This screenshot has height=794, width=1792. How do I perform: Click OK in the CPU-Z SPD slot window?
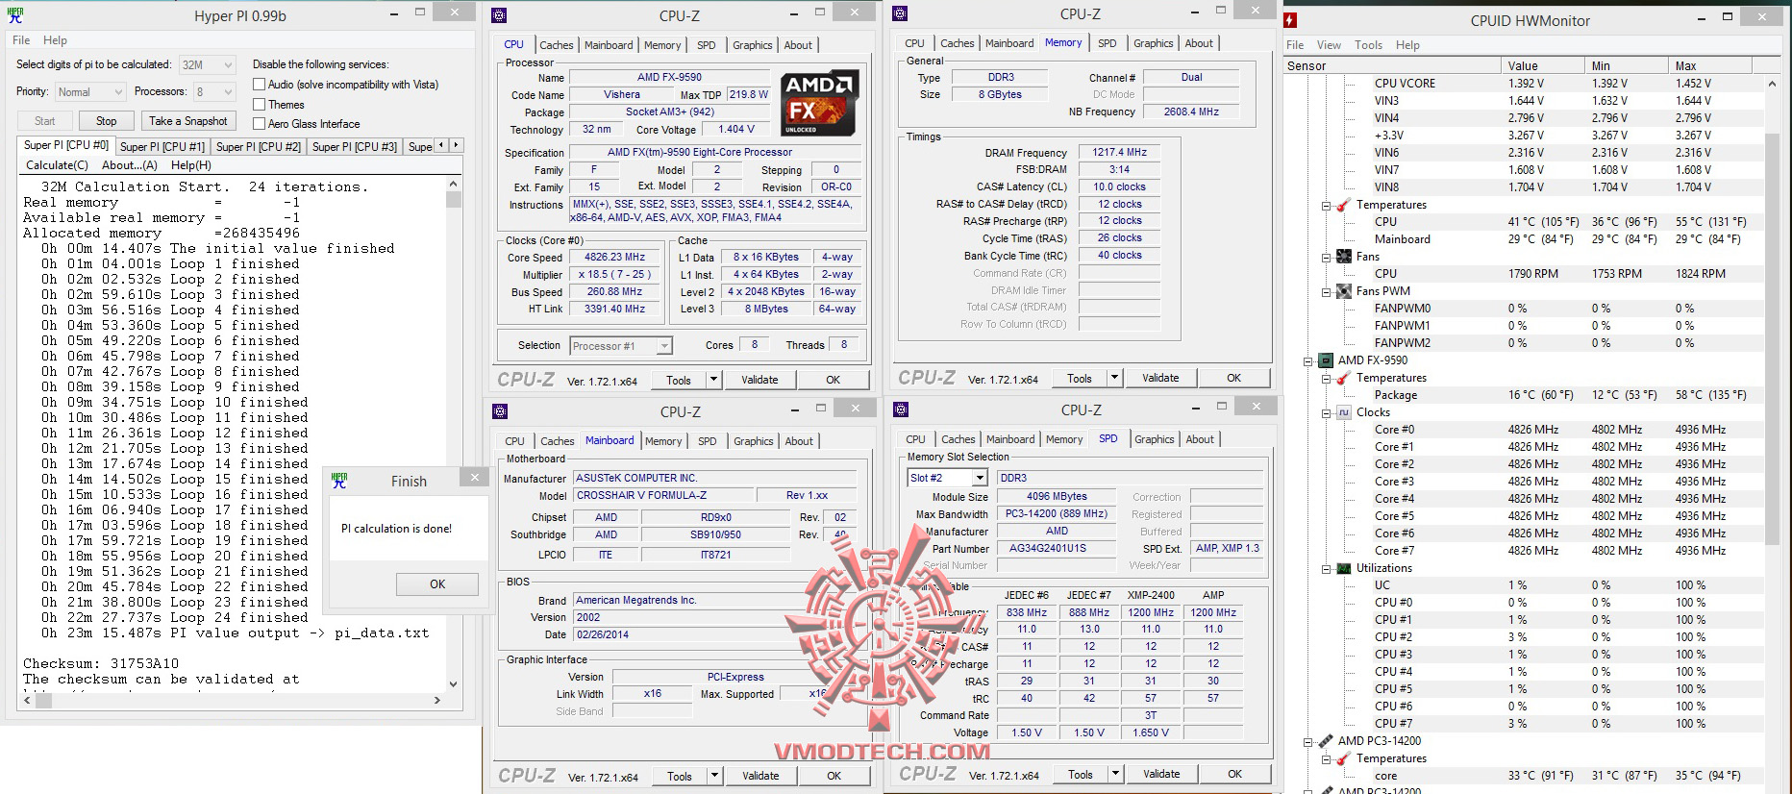coord(1235,774)
